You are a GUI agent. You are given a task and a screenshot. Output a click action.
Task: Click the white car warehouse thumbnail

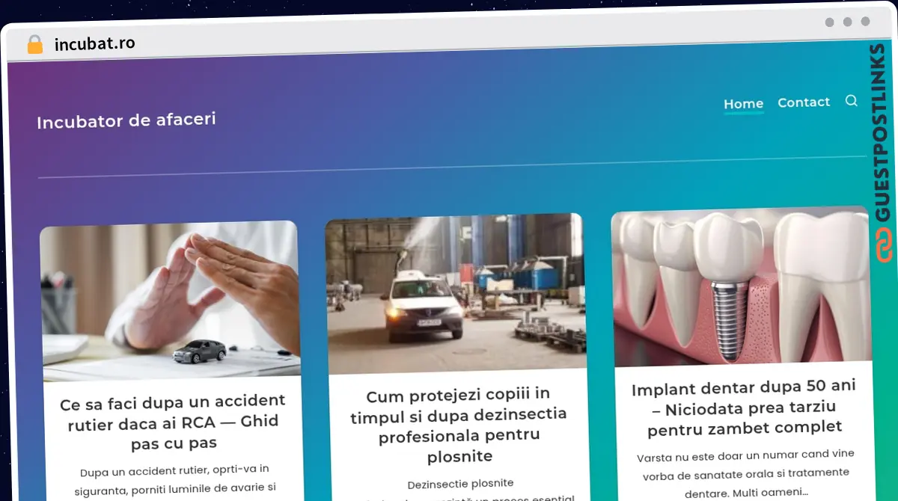pos(456,294)
